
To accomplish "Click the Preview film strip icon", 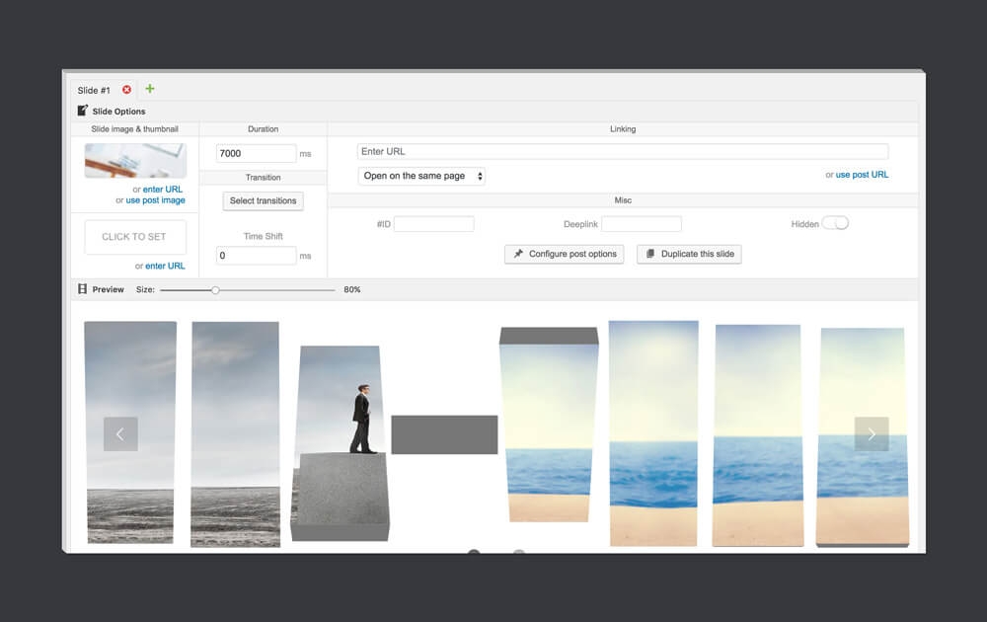I will pyautogui.click(x=83, y=289).
